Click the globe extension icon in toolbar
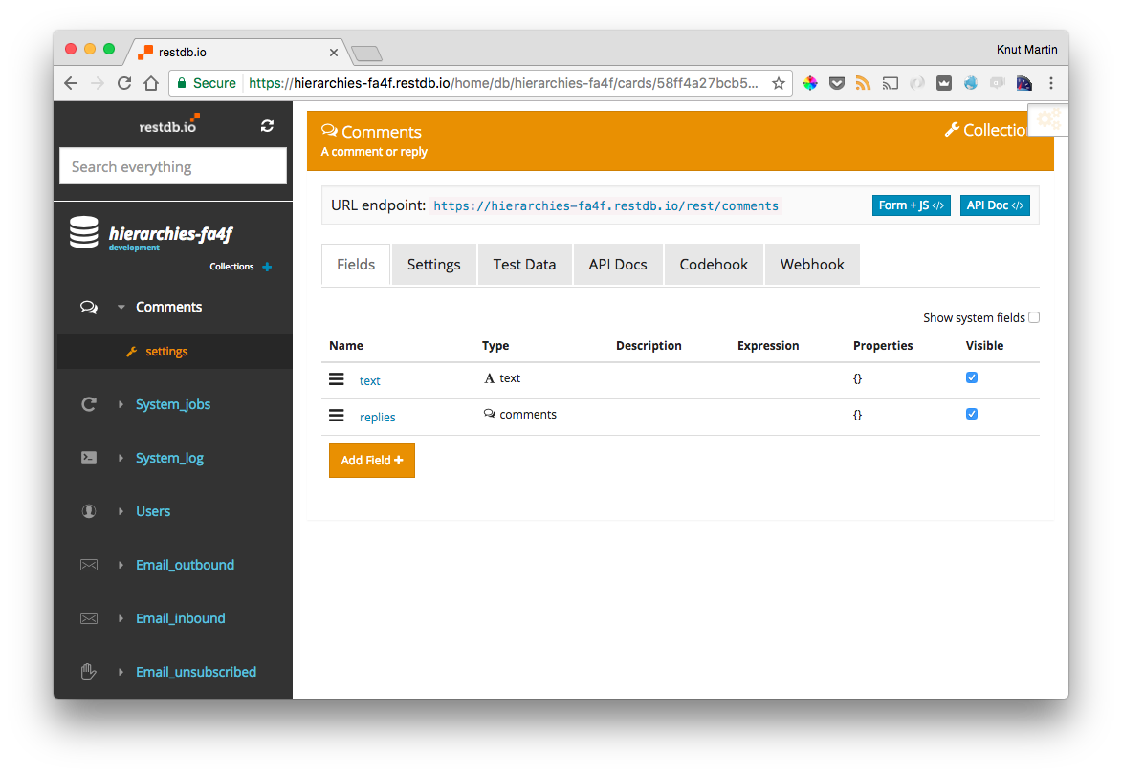 pyautogui.click(x=970, y=84)
